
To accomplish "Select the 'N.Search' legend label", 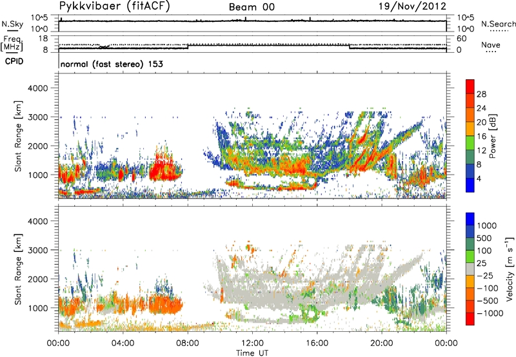I will point(499,24).
